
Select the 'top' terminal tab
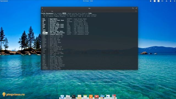coord(52,11)
